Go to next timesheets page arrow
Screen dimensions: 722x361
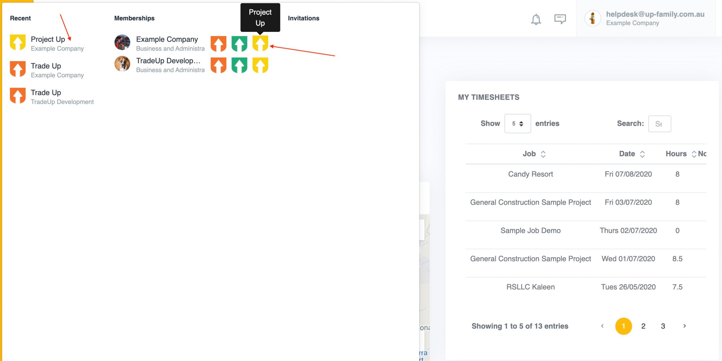pyautogui.click(x=684, y=326)
